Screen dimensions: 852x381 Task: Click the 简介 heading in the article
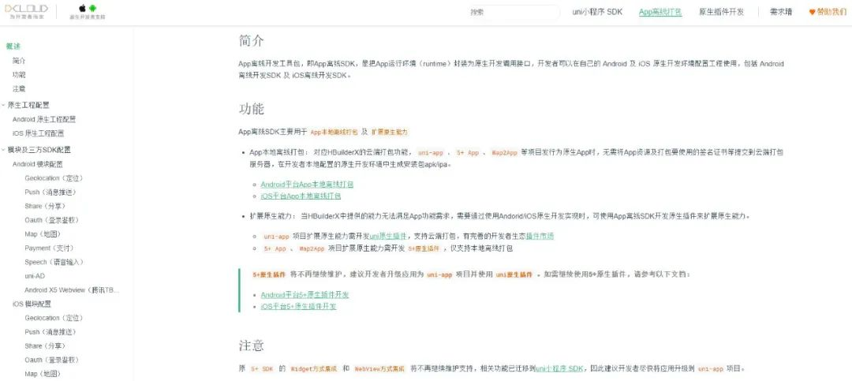[x=251, y=41]
